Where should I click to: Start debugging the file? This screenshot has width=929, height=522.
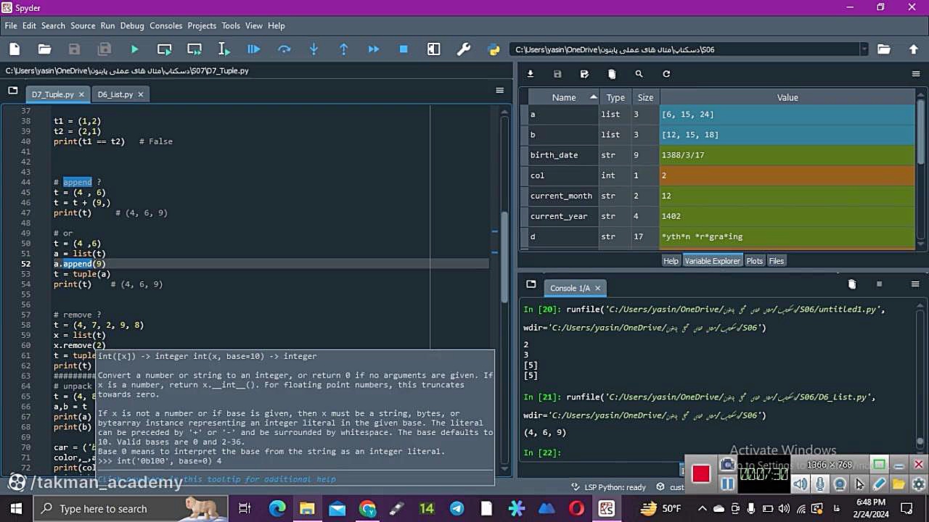254,49
